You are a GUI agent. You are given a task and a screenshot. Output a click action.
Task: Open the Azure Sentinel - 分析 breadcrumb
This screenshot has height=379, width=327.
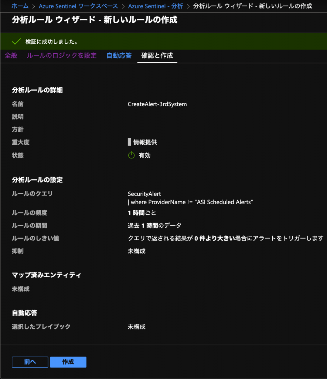click(x=156, y=6)
